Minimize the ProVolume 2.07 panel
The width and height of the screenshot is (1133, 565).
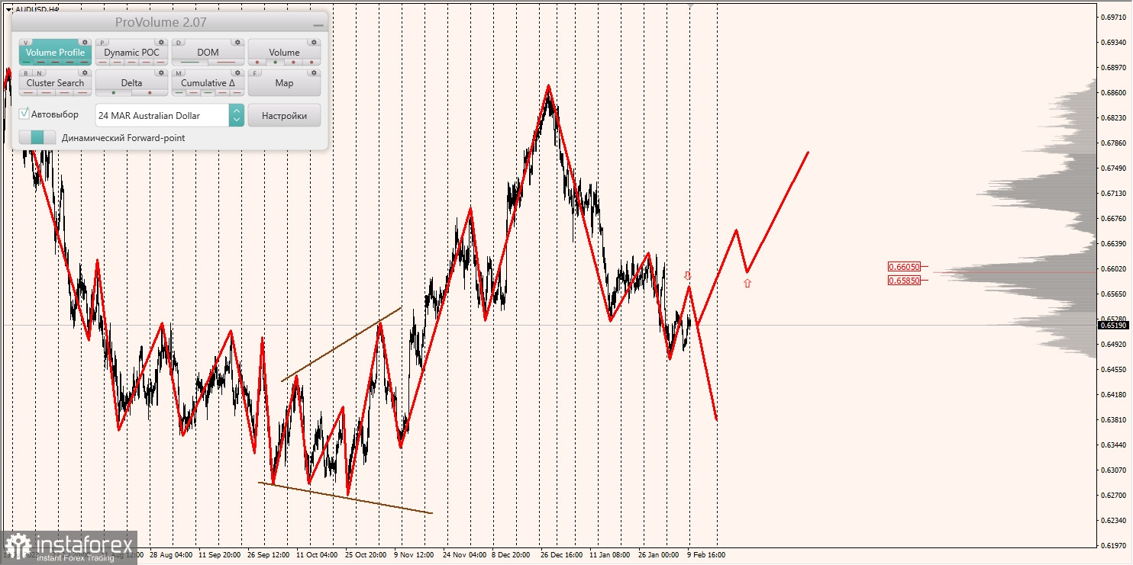[x=318, y=25]
